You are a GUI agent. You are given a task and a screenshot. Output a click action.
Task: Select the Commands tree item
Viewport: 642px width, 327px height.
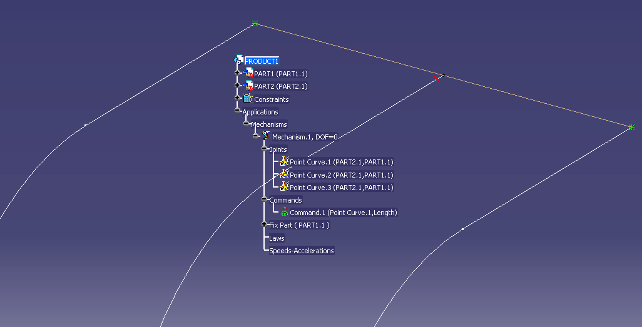click(286, 200)
